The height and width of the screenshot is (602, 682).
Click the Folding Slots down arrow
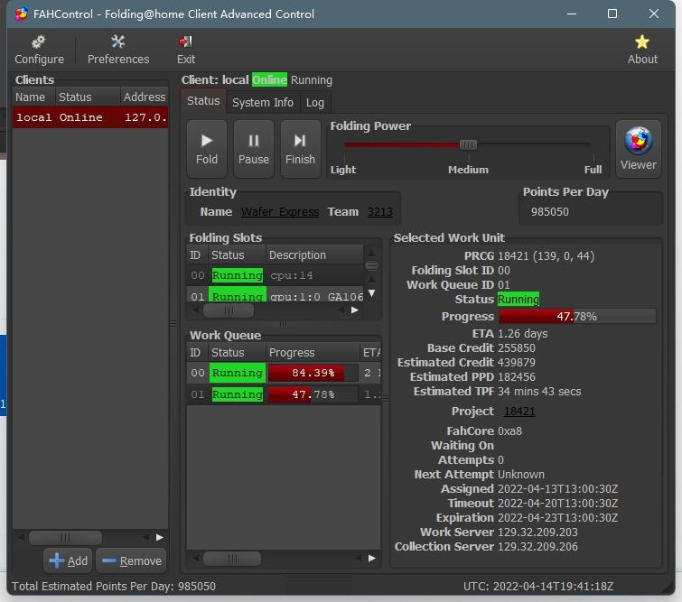372,293
